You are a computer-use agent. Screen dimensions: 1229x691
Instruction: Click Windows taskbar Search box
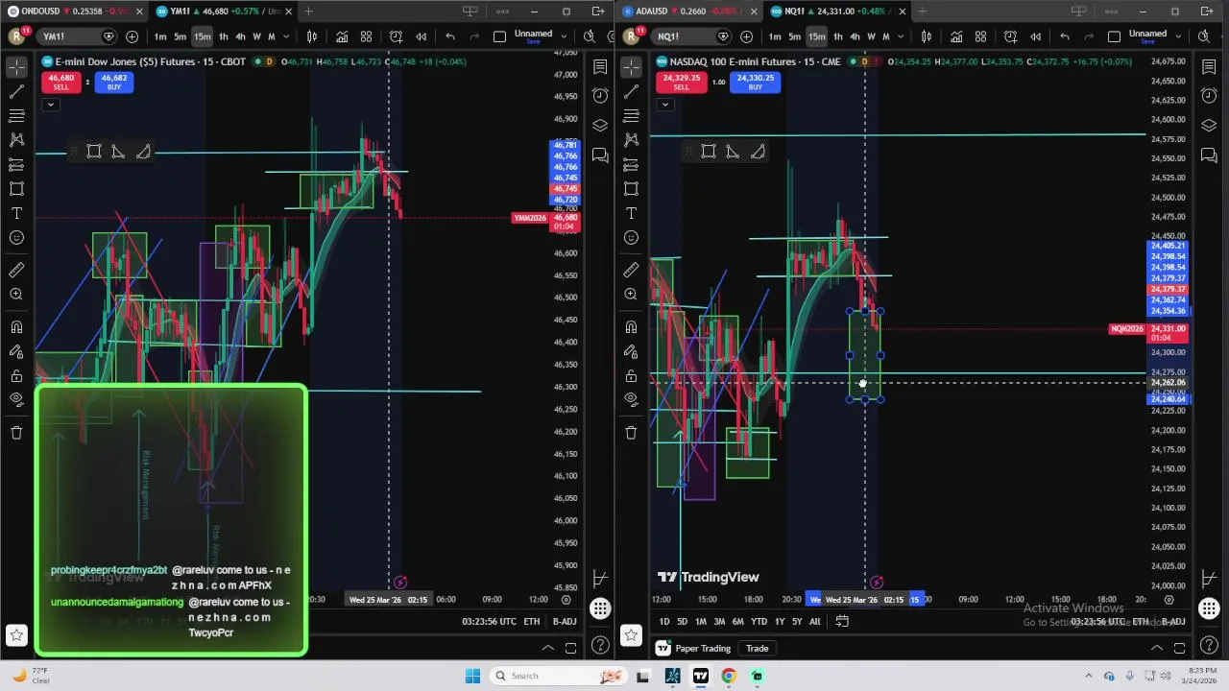pos(559,676)
